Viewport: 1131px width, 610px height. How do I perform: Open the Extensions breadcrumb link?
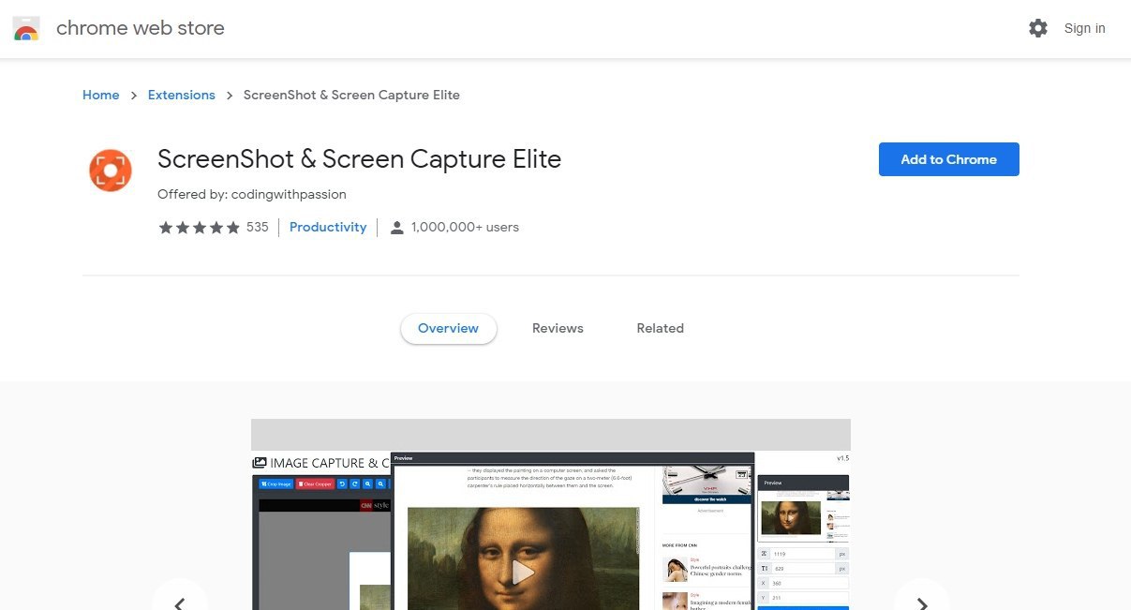(x=182, y=95)
